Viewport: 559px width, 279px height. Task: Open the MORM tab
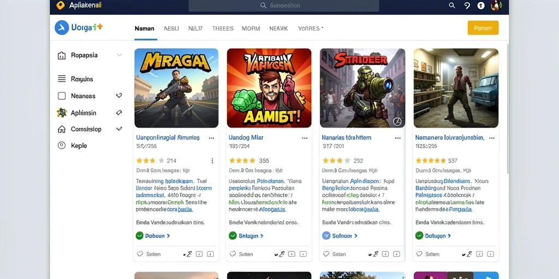pos(251,28)
